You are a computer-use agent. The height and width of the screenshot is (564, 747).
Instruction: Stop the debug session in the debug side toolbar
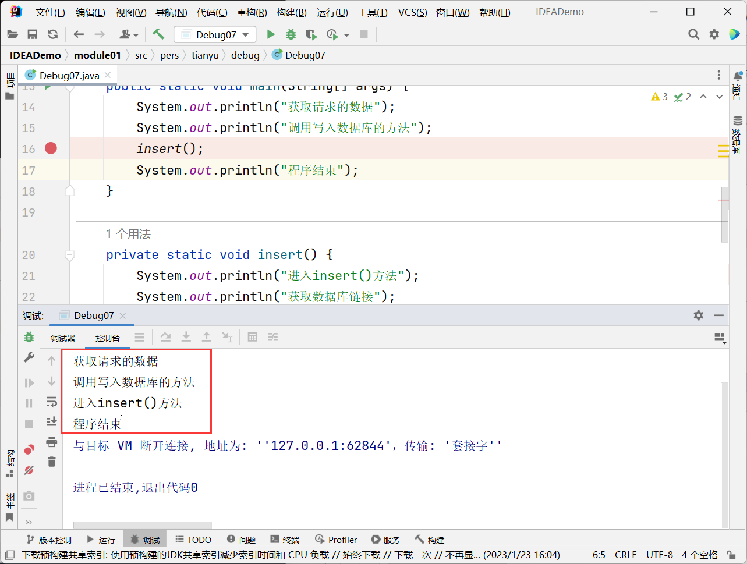click(x=29, y=424)
